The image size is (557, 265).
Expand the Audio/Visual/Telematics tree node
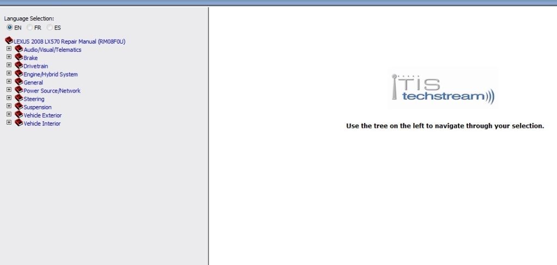coord(9,48)
